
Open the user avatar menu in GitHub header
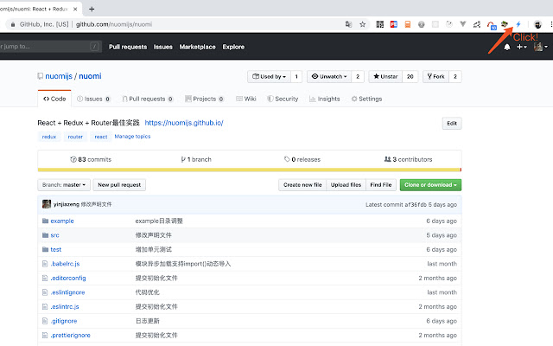[x=541, y=47]
